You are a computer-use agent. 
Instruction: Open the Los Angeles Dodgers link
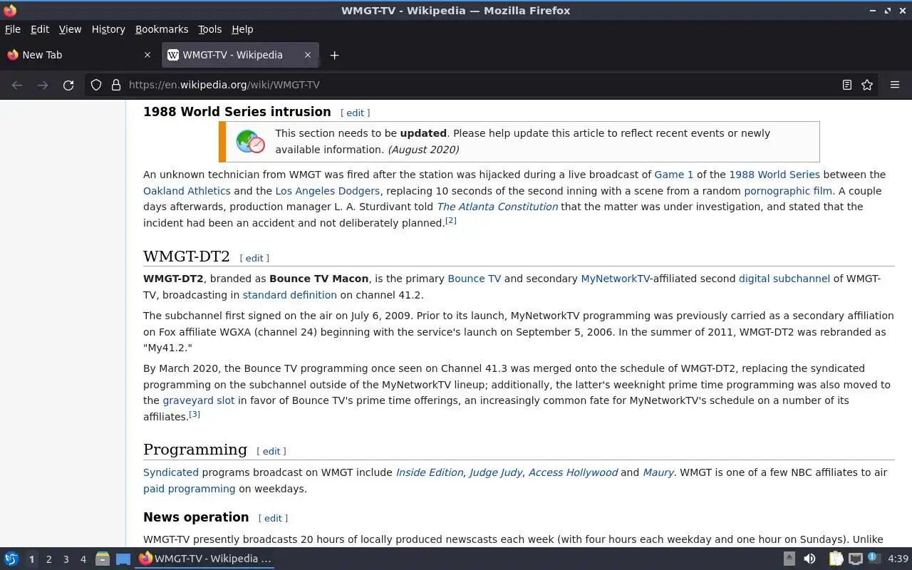328,191
